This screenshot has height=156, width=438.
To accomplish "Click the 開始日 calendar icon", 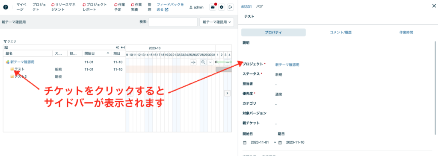I will pyautogui.click(x=245, y=142).
